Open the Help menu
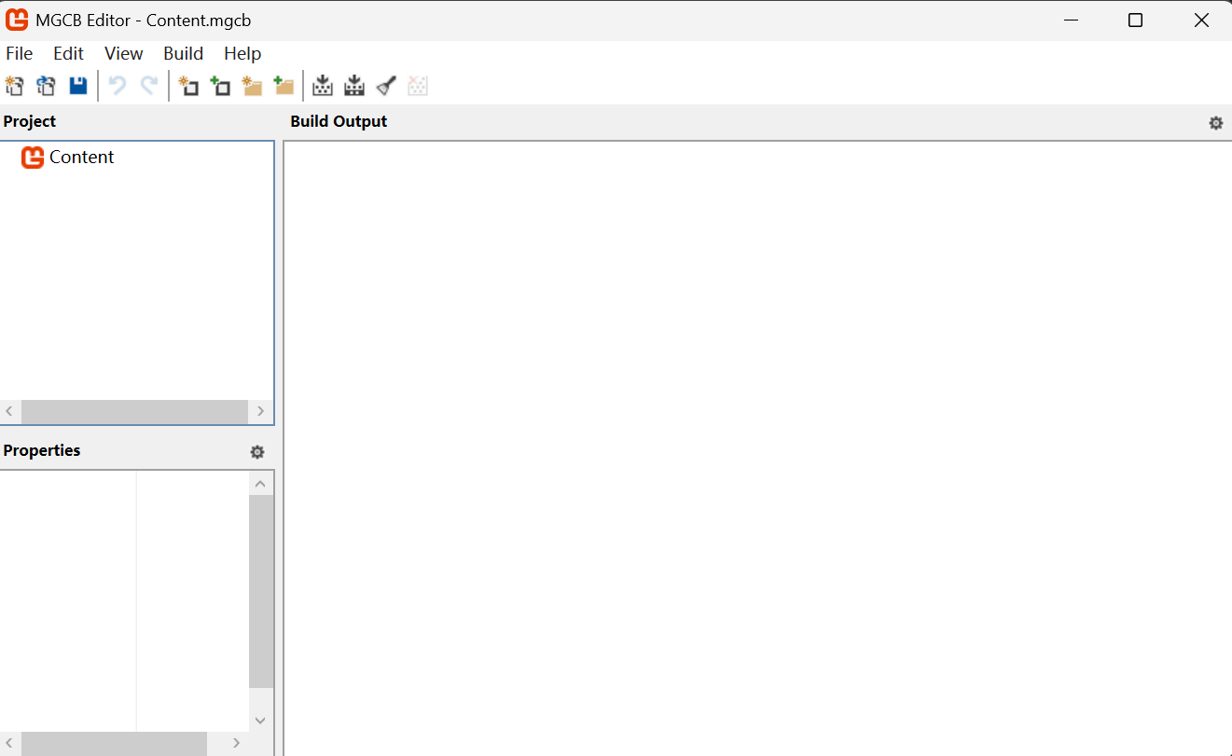The image size is (1232, 756). [x=242, y=54]
